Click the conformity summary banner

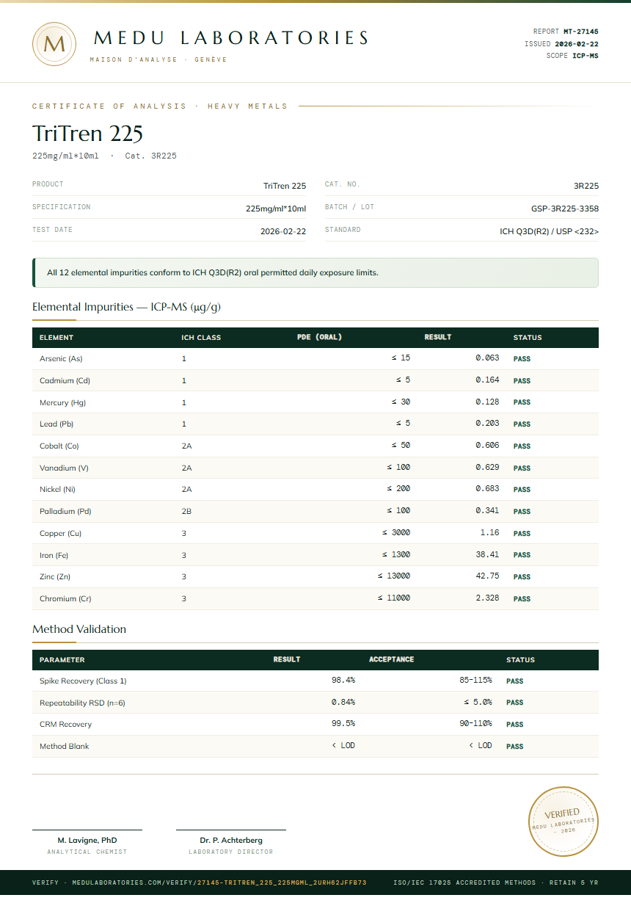(315, 272)
